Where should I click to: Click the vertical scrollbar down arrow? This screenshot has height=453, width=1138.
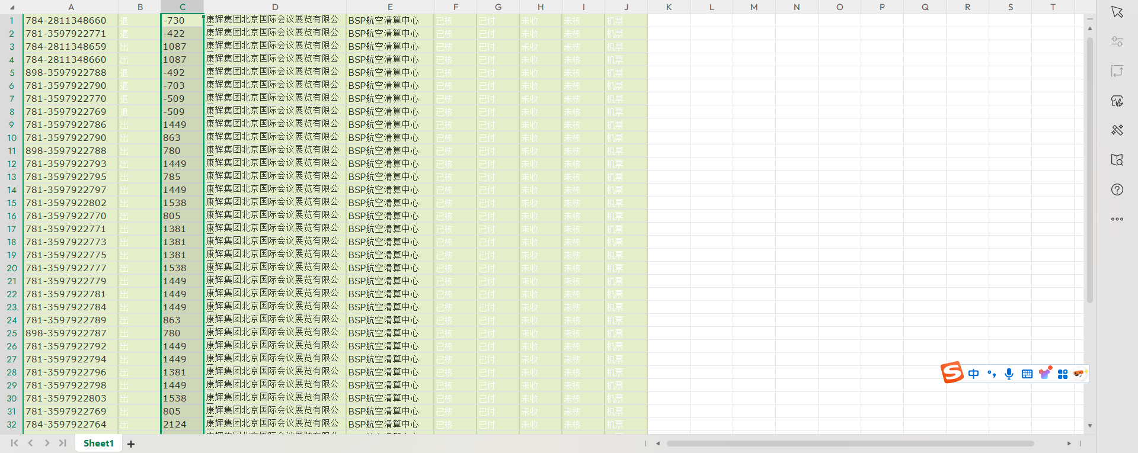coord(1089,426)
